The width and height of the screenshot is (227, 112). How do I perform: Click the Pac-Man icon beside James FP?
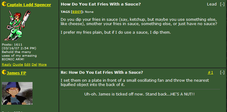4,72
